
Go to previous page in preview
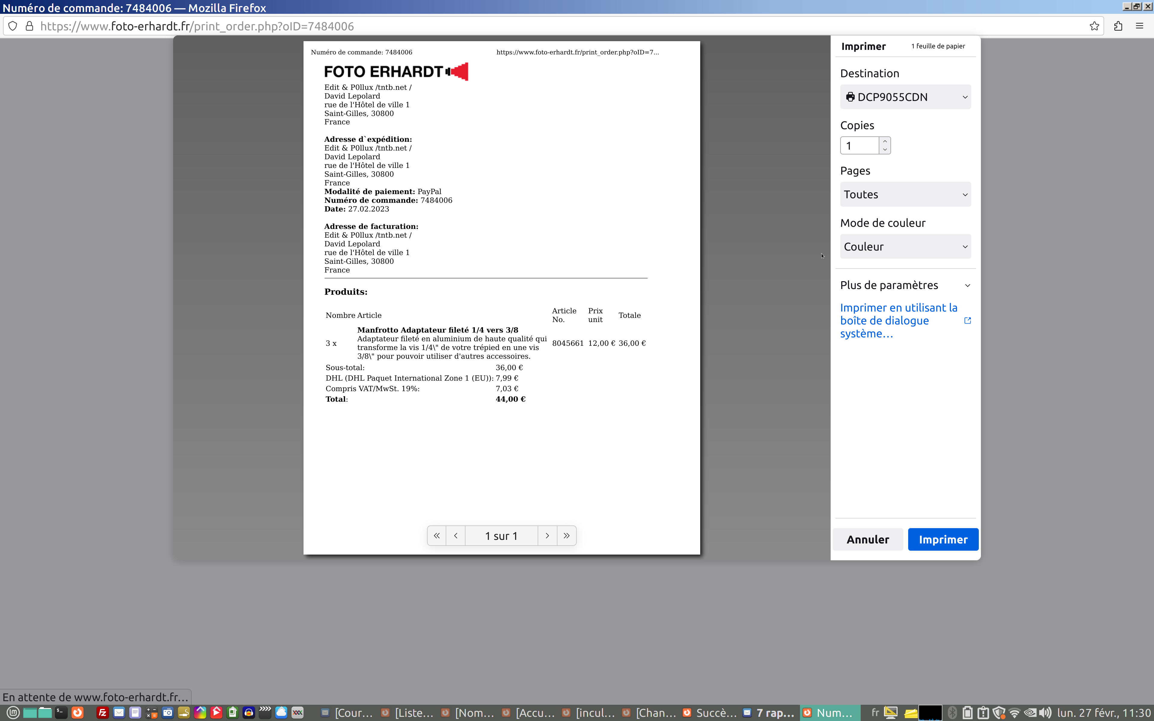point(455,536)
